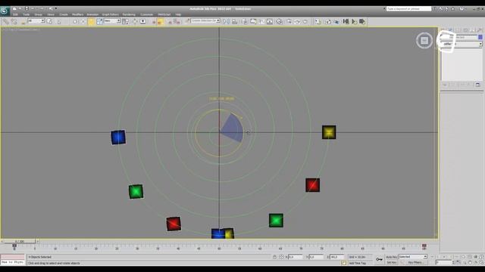Open the Curve Editor
The width and height of the screenshot is (485, 272).
pyautogui.click(x=261, y=22)
